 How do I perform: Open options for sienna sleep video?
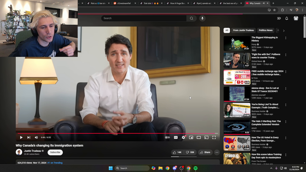[x=286, y=88]
